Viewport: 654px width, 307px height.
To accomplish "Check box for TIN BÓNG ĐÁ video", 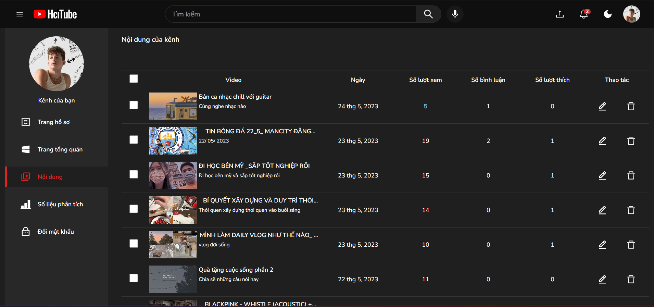I will click(x=134, y=140).
